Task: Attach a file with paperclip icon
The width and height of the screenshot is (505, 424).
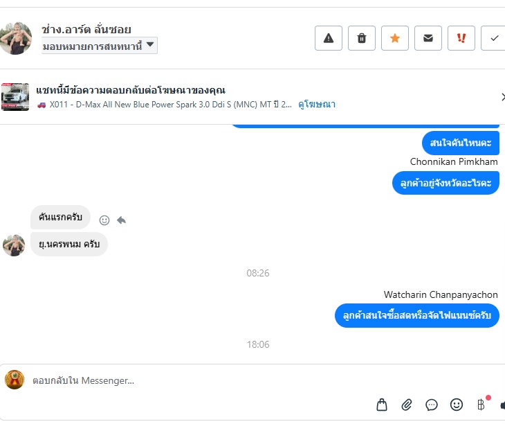Action: point(407,405)
